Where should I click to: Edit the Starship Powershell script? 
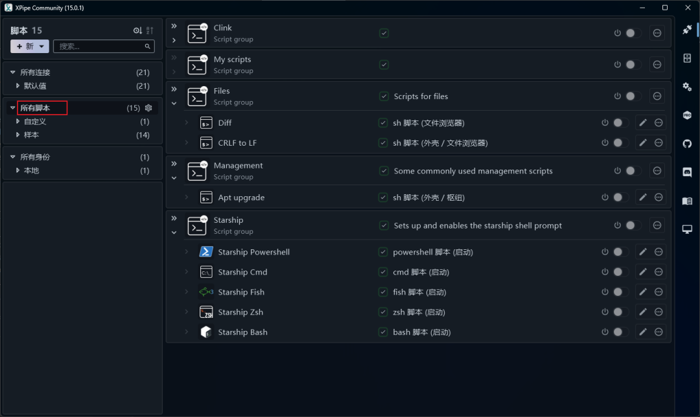643,252
